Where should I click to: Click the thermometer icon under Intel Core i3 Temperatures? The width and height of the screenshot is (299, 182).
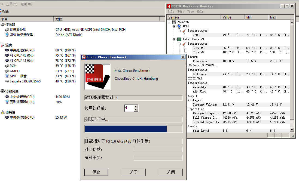pyautogui.click(x=184, y=44)
